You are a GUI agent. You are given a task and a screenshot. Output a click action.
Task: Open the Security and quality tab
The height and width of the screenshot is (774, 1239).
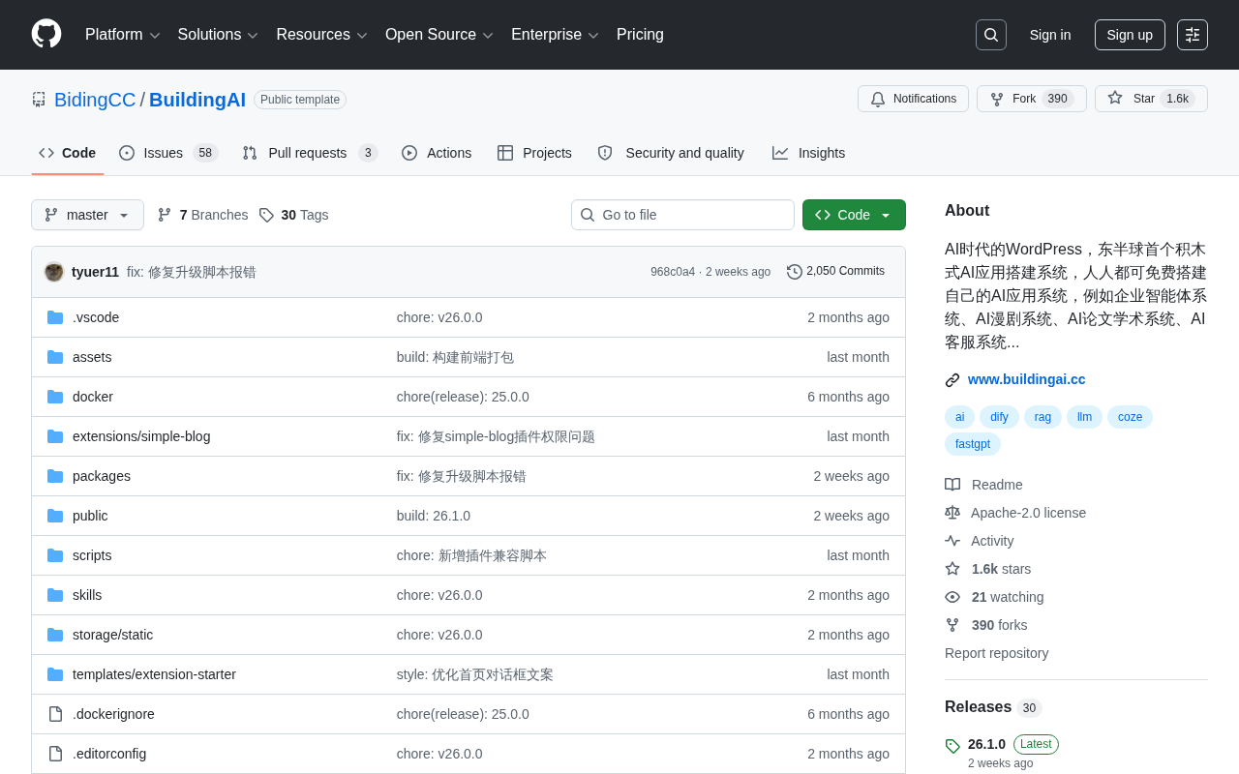click(x=671, y=153)
